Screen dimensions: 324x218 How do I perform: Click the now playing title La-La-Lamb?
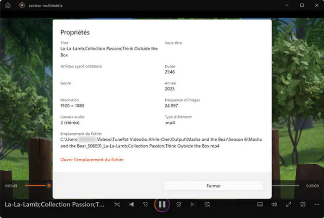click(x=55, y=205)
